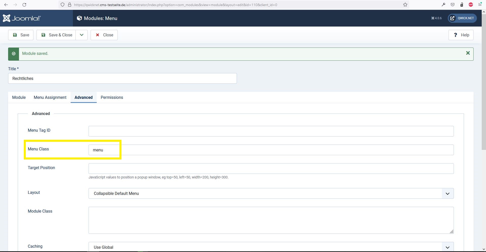Screen dimensions: 486x252
Task: Click the AdBlock Plus extension icon
Action: (x=471, y=5)
